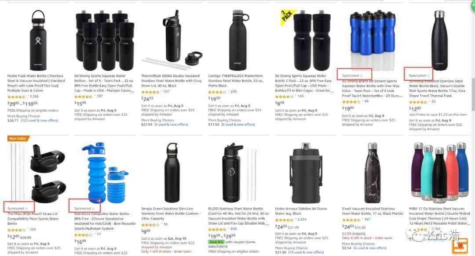Screen dimensions: 475x256
Task: Open the 123 used & new offers link
Action: click(39, 120)
